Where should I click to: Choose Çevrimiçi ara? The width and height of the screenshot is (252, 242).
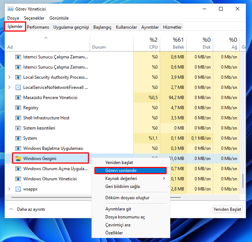click(x=131, y=225)
